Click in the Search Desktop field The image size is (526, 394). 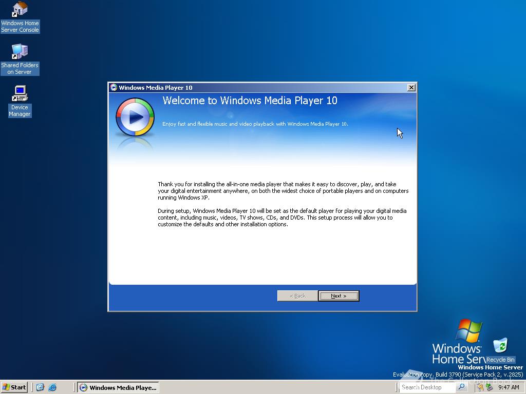pos(428,387)
